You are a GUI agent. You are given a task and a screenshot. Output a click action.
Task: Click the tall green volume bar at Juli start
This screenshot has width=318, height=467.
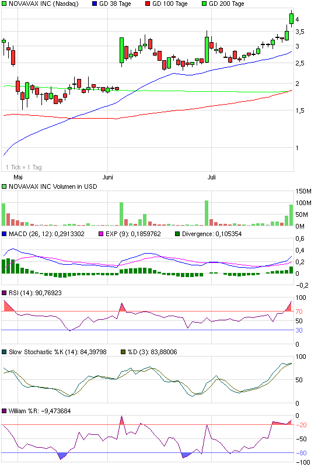coord(207,213)
